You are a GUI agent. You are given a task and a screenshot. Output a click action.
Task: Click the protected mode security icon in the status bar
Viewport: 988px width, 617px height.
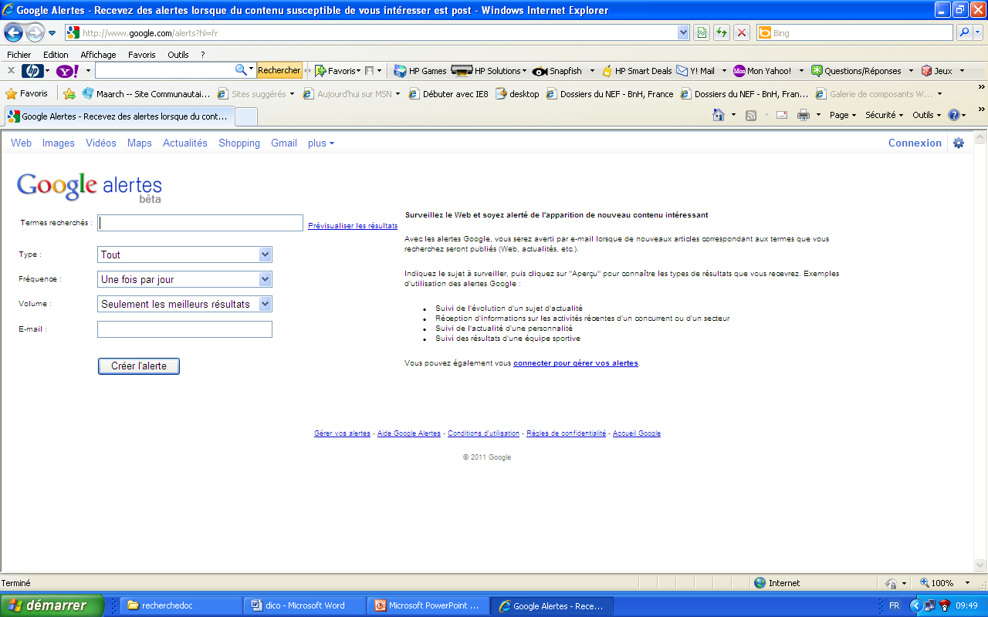click(x=892, y=583)
